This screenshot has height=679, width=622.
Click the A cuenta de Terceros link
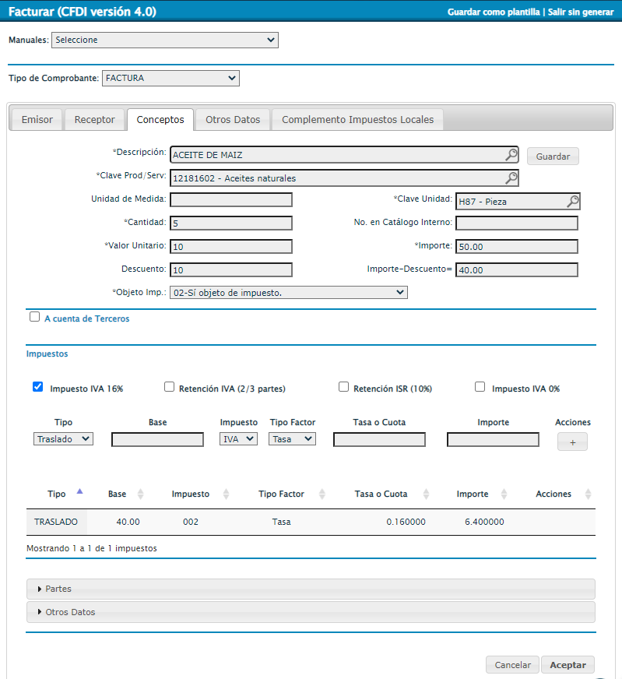point(87,318)
